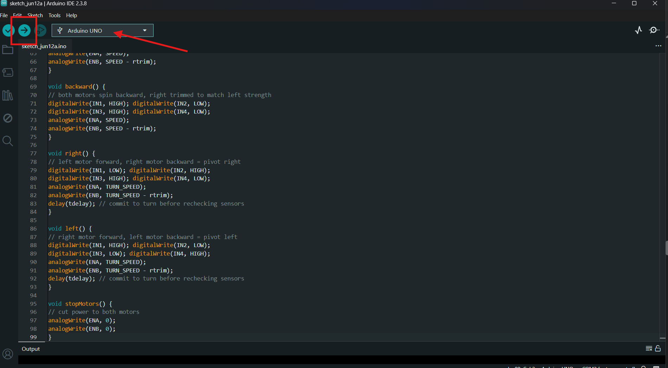The image size is (668, 368).
Task: Open the Tools menu
Action: pos(54,15)
